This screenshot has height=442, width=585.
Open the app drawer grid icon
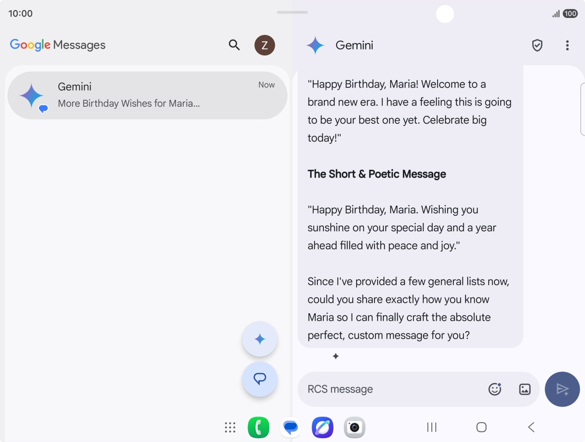coord(230,428)
